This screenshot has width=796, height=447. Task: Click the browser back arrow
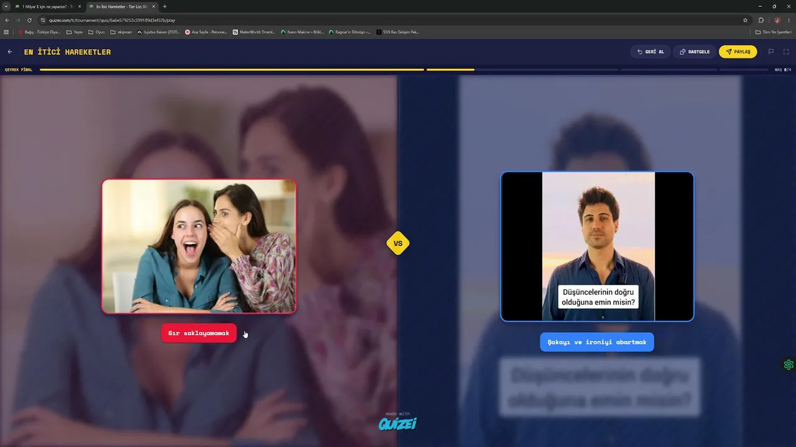[7, 20]
